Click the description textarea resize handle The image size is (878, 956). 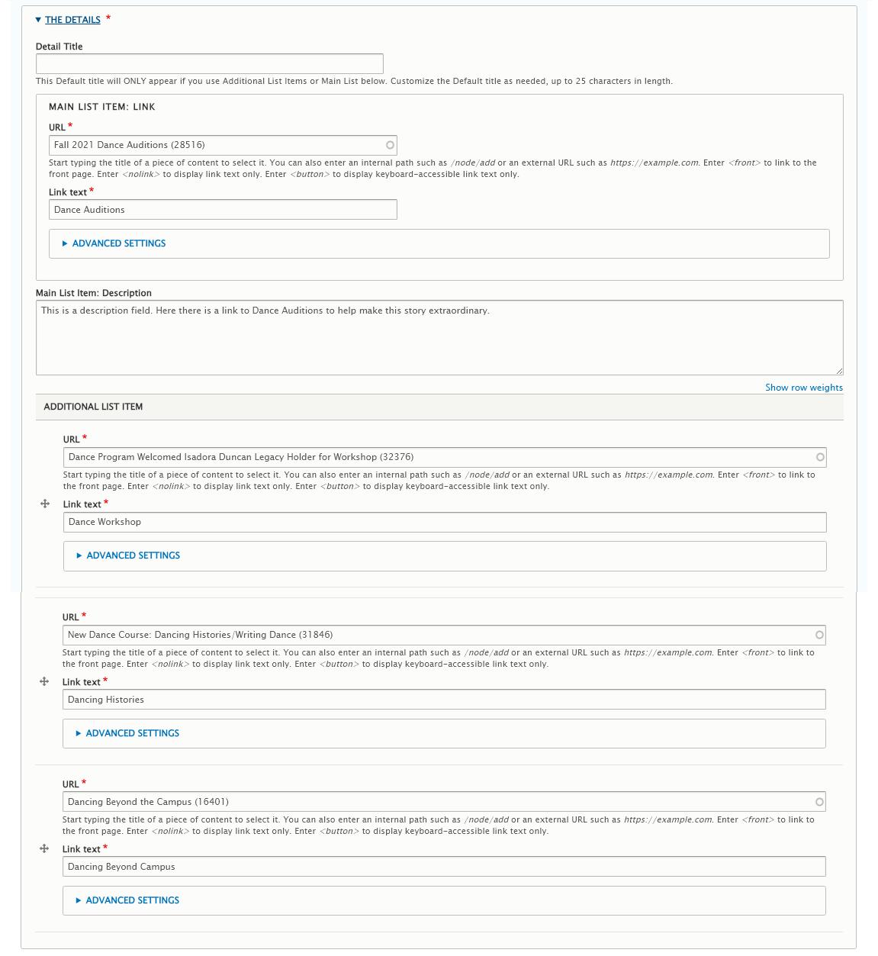[x=839, y=372]
